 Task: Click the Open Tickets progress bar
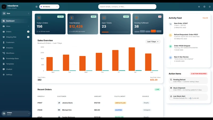[115, 32]
